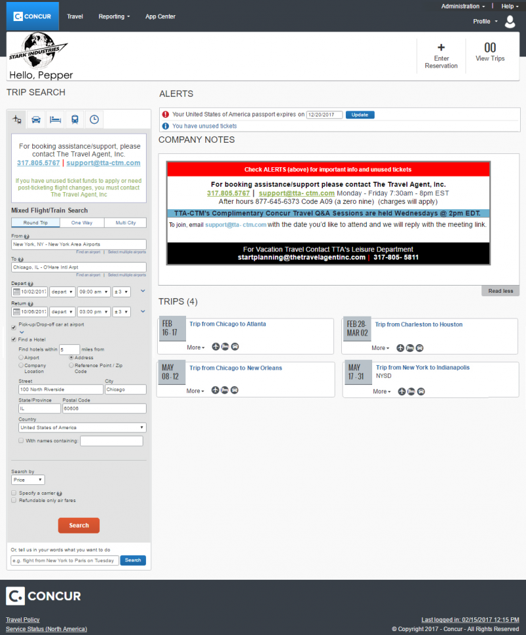This screenshot has height=635, width=526.
Task: Open the Depart ±3 hours dropdown
Action: click(122, 292)
